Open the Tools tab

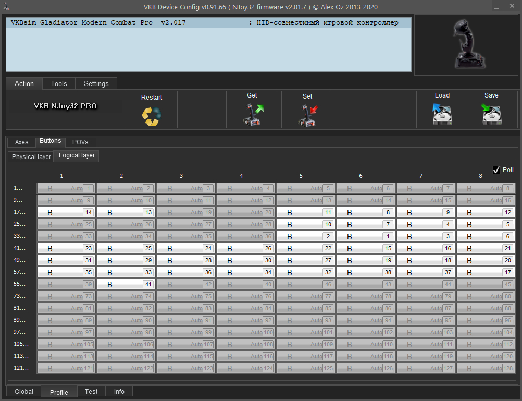coord(59,83)
